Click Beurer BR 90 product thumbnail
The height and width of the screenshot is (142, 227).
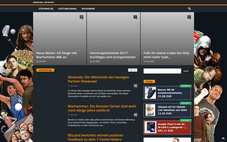tap(150, 93)
